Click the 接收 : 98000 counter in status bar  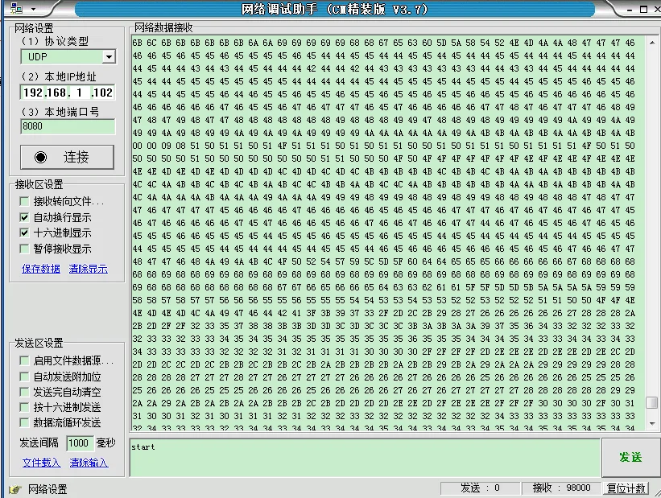561,488
